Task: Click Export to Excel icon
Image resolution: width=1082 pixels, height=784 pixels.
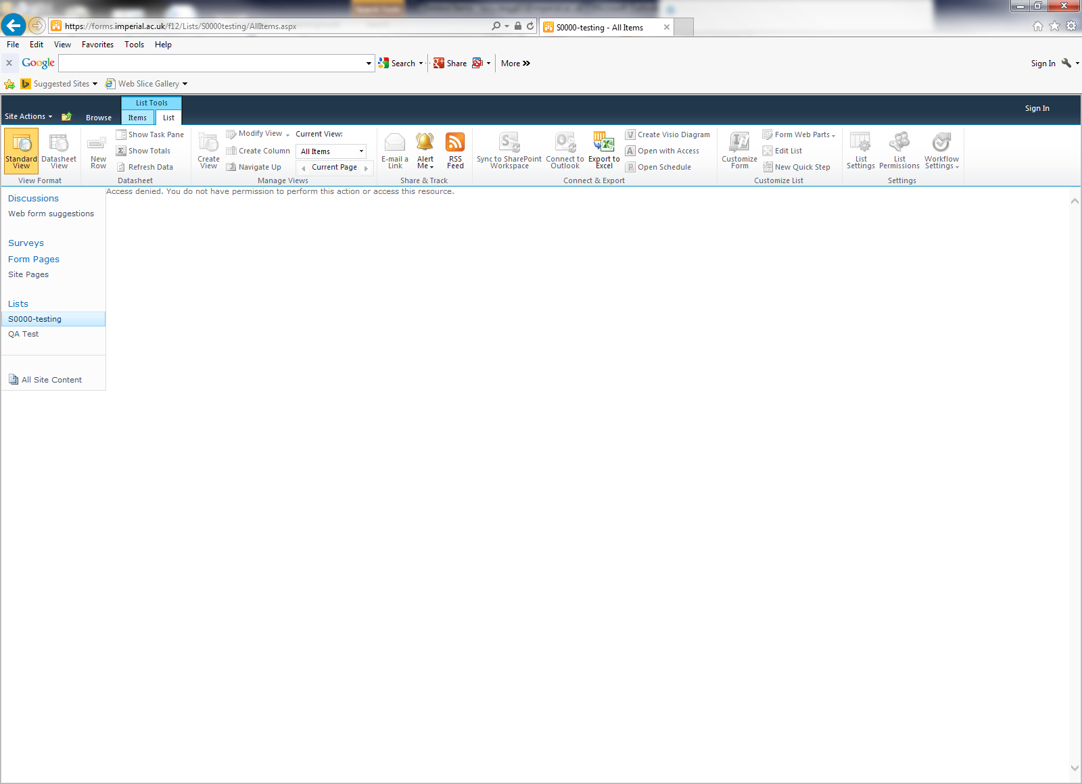Action: coord(604,143)
